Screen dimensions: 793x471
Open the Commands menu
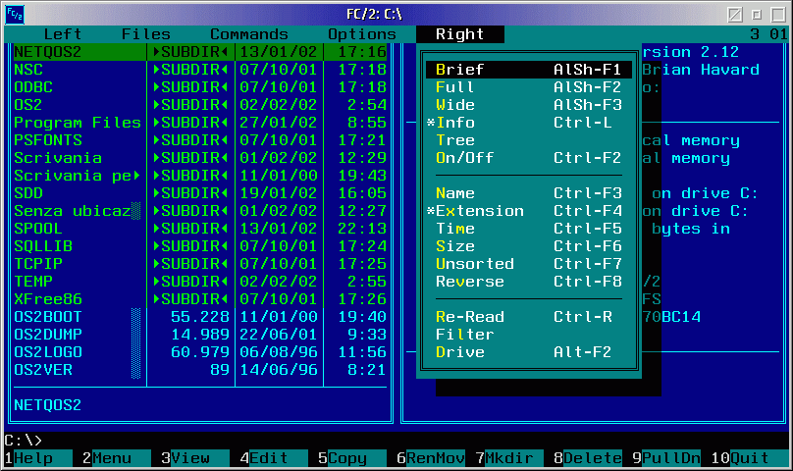249,34
